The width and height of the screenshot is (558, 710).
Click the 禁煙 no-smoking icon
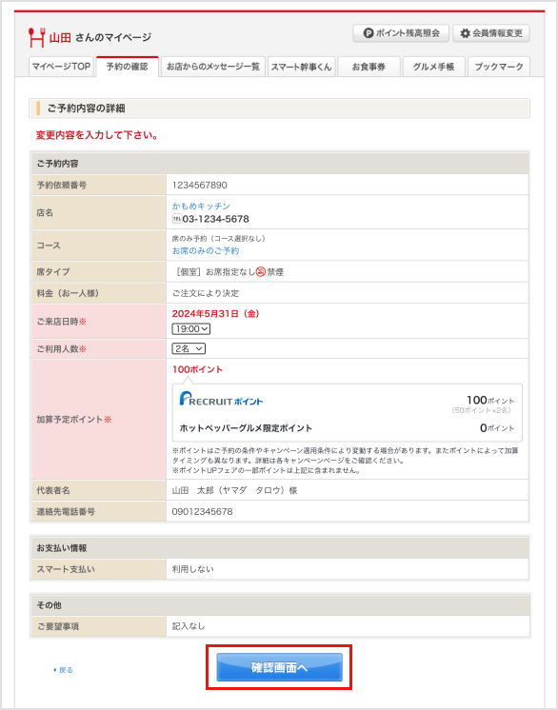[x=260, y=271]
